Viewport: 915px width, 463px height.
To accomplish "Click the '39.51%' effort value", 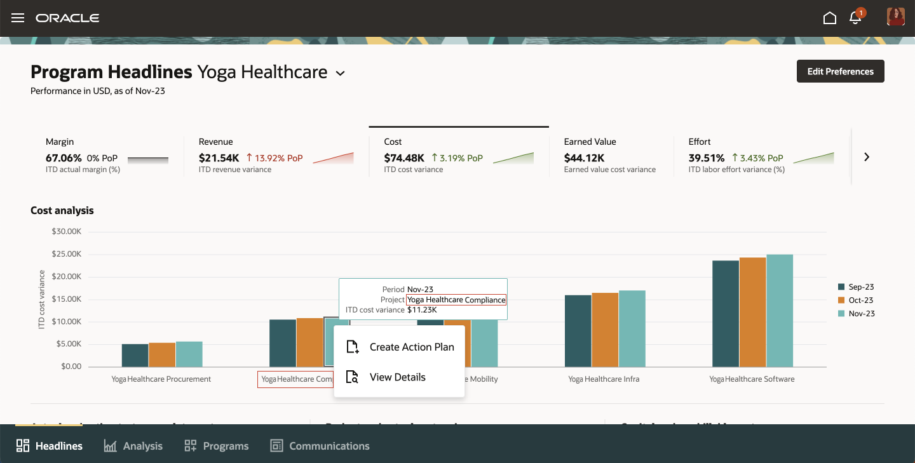I will [x=707, y=158].
